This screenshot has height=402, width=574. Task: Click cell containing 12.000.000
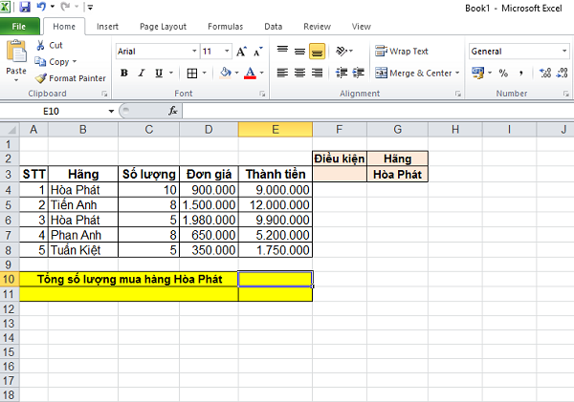[276, 205]
